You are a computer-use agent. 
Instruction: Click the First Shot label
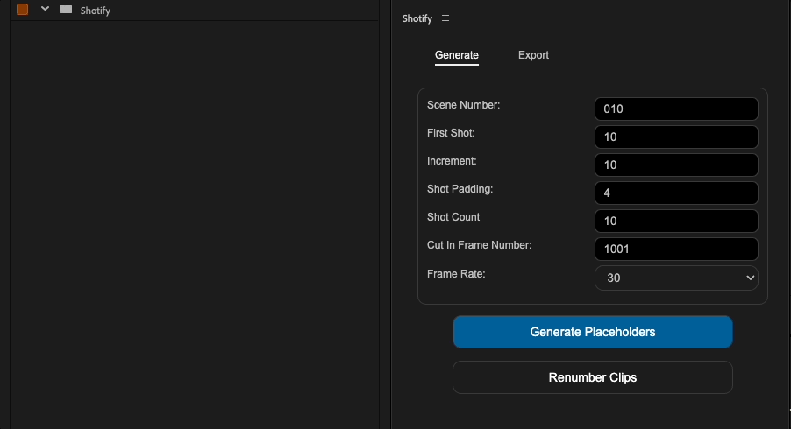tap(451, 133)
